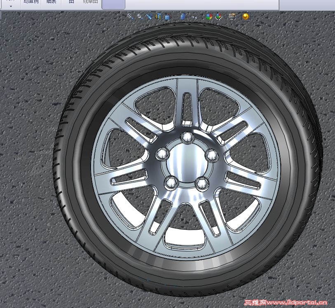Toggle the RealView Graphics golden sphere
This screenshot has width=335, height=308.
(245, 16)
